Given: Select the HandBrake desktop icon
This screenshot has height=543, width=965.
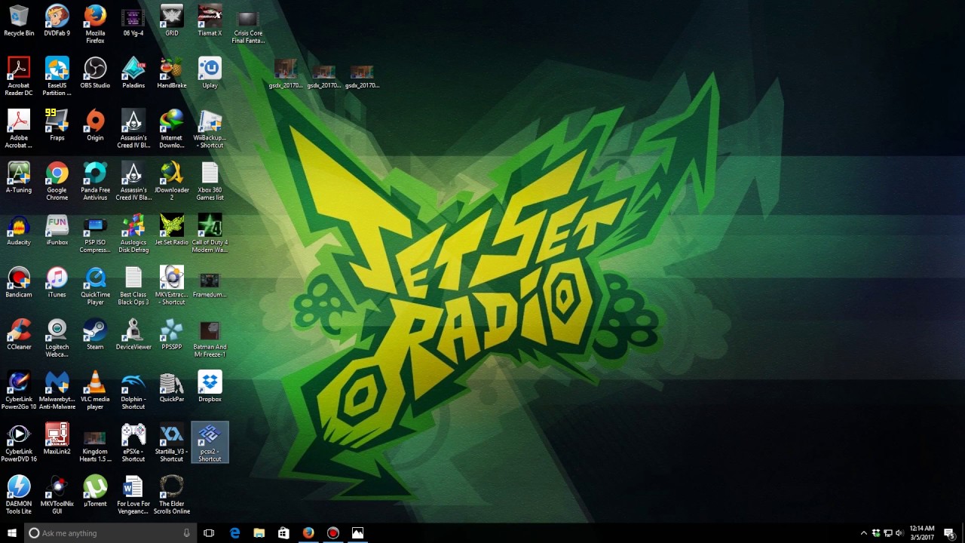Looking at the screenshot, I should [172, 73].
